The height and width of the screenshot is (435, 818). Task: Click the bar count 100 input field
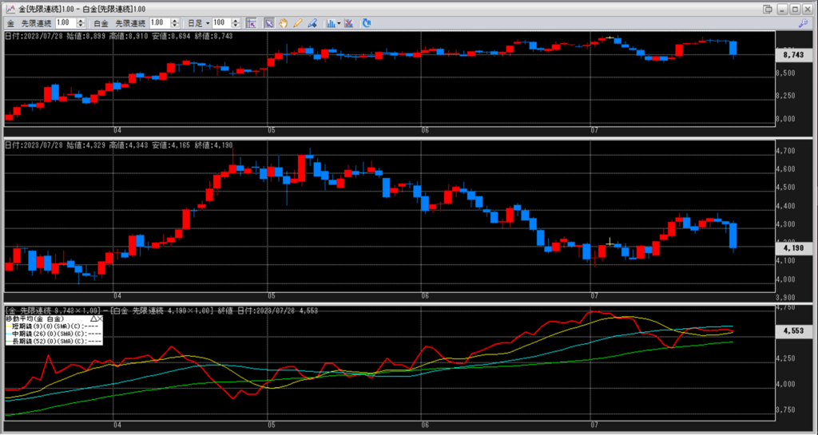click(x=222, y=23)
